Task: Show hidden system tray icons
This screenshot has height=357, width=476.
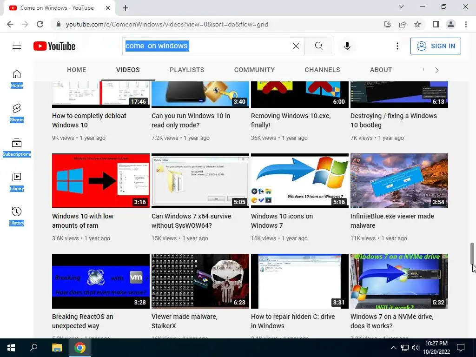Action: [x=393, y=348]
